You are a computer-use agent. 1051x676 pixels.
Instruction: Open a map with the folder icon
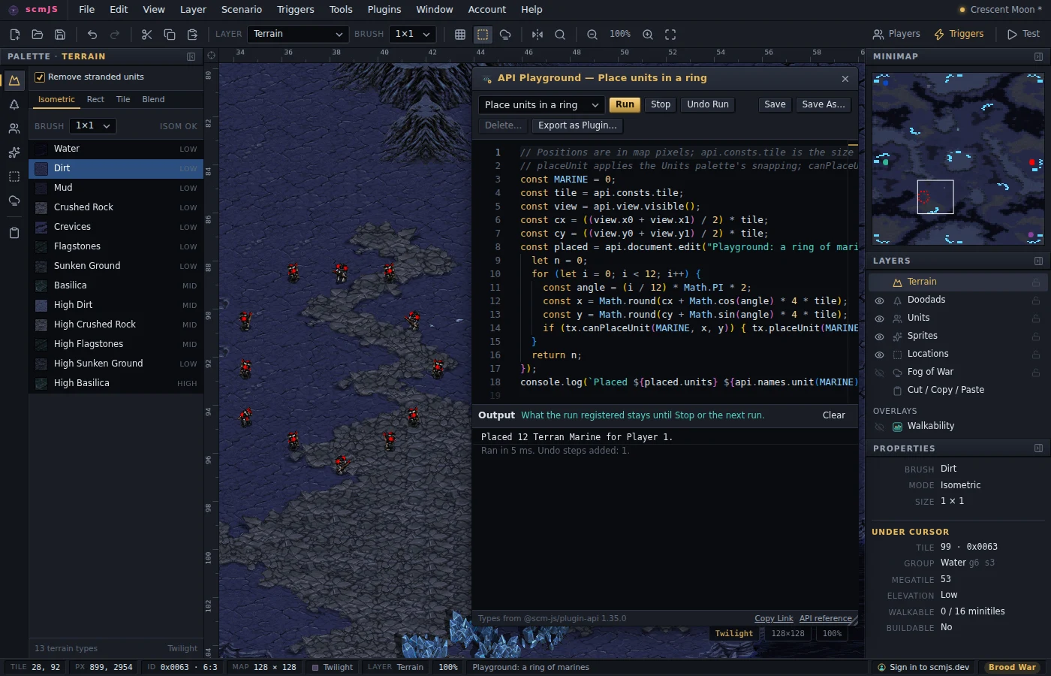[37, 35]
